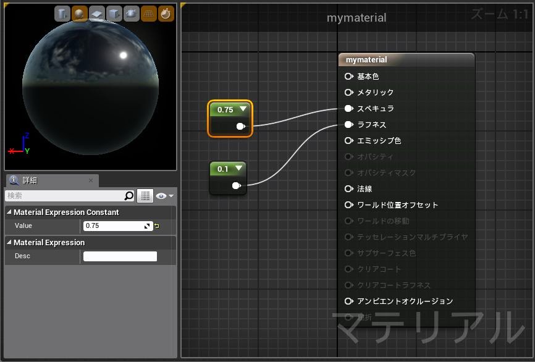Select the sphere preview mesh

[80, 14]
